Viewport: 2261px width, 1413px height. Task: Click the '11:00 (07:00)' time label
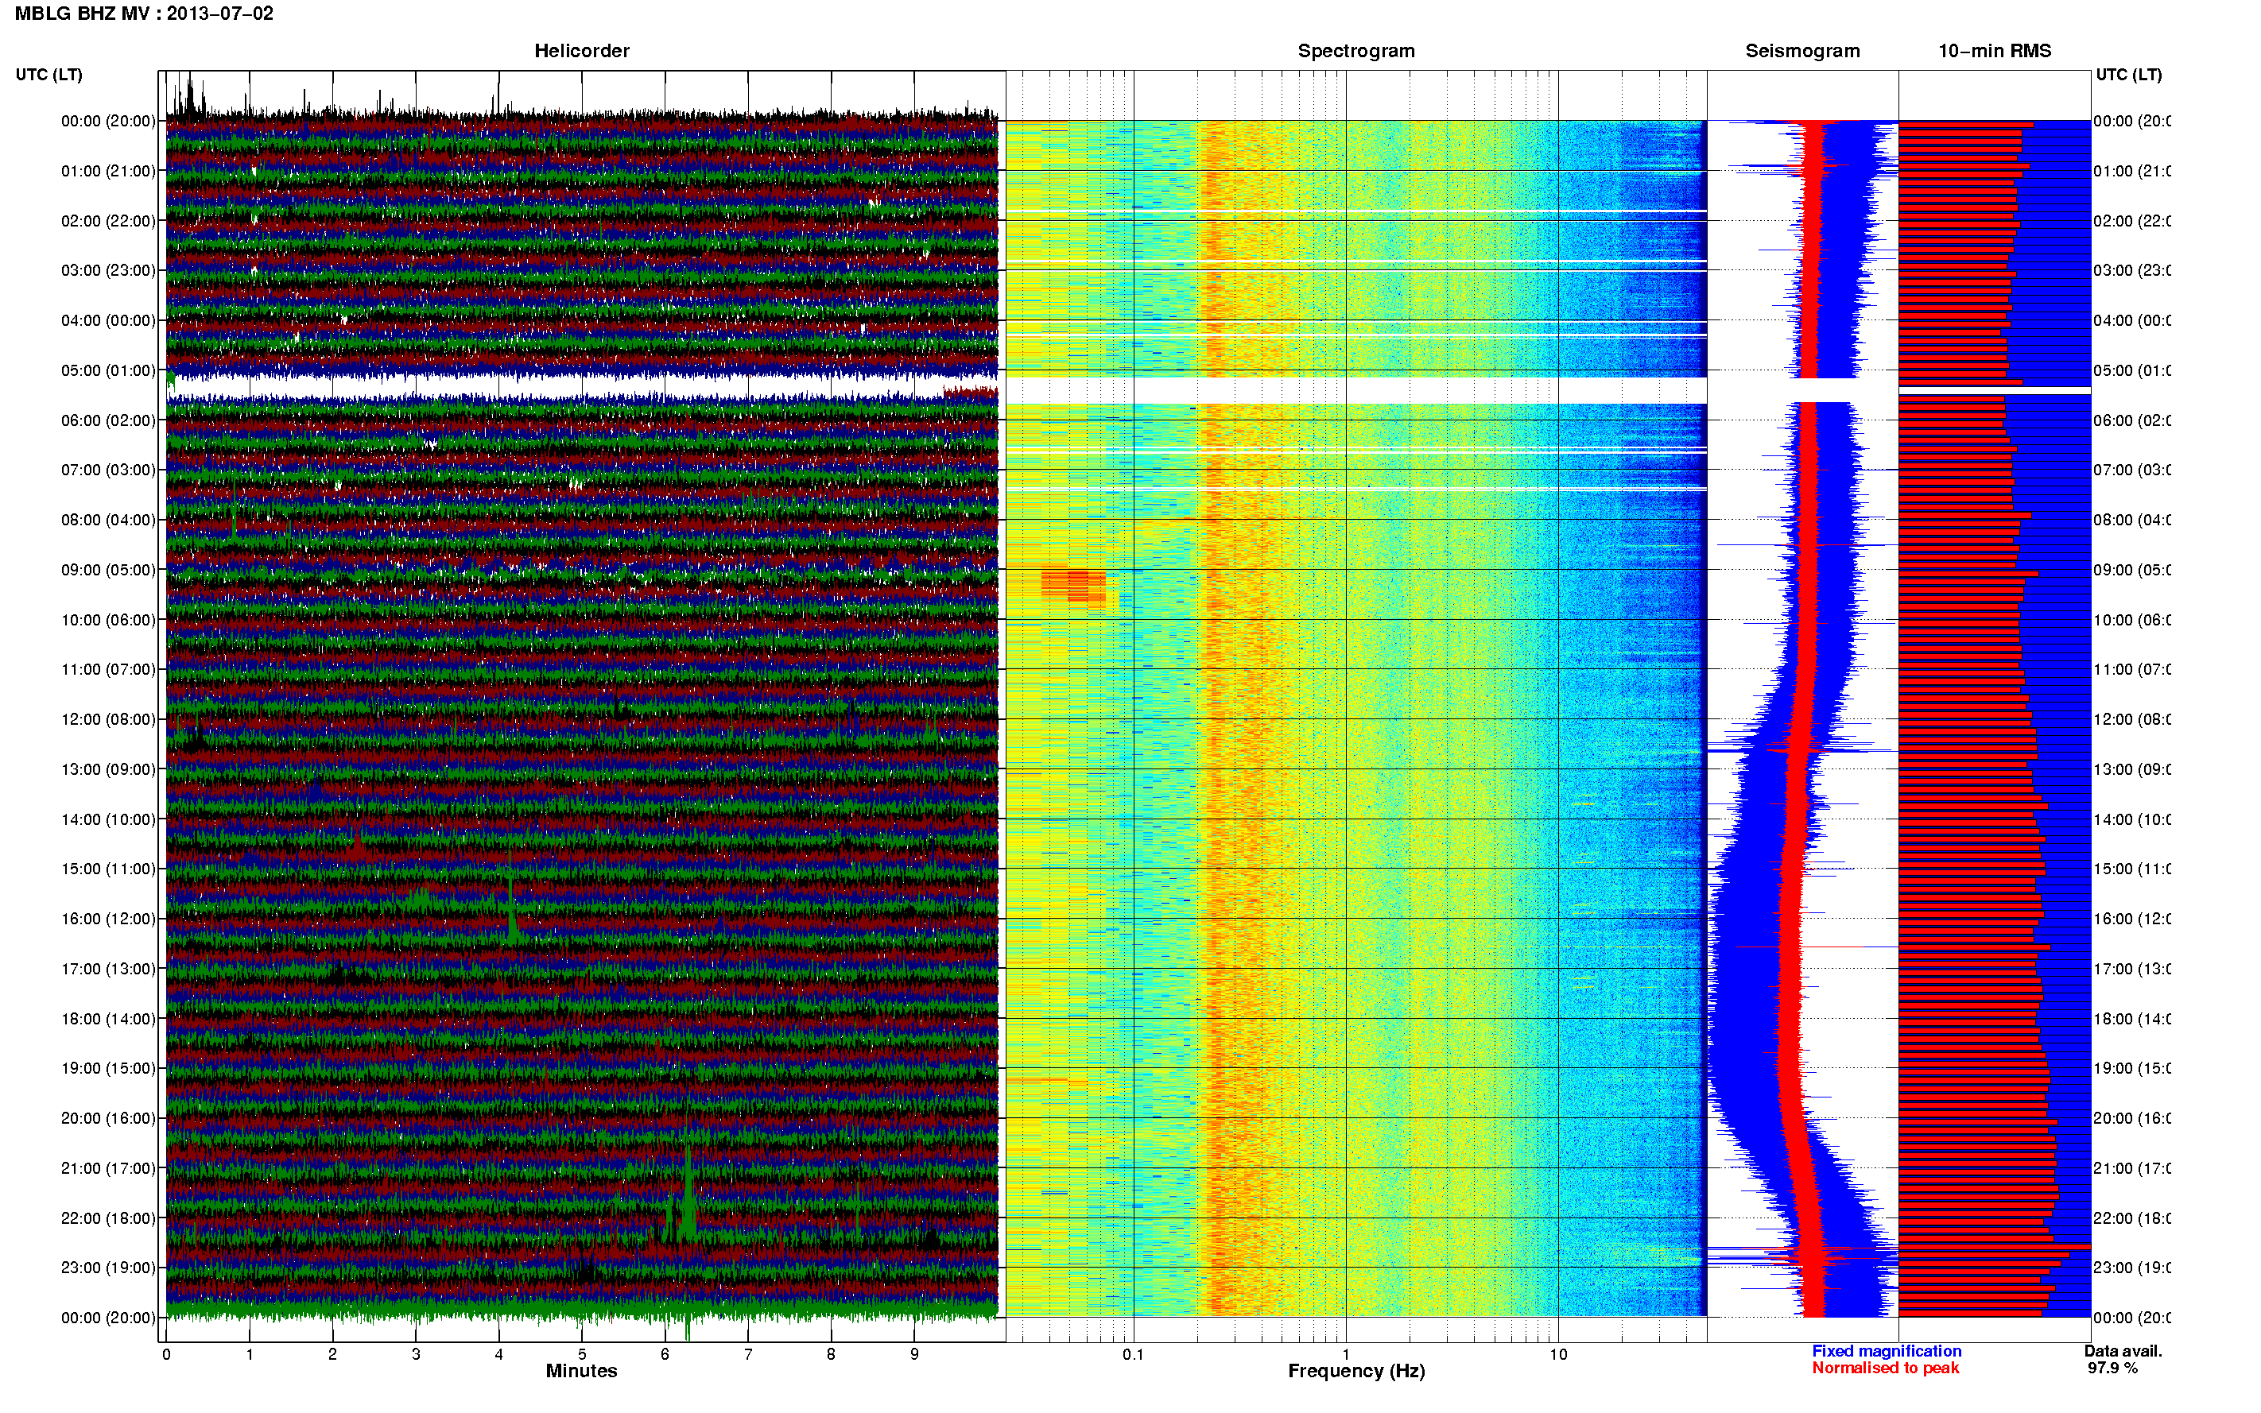(x=108, y=670)
